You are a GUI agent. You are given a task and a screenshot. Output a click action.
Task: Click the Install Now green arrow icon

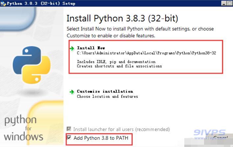point(72,48)
